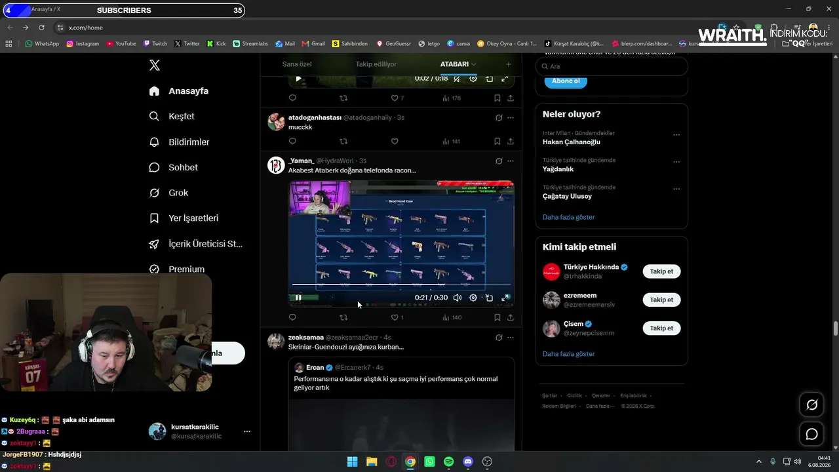The width and height of the screenshot is (839, 472).
Task: Follow Çisem with Takip et
Action: [661, 328]
